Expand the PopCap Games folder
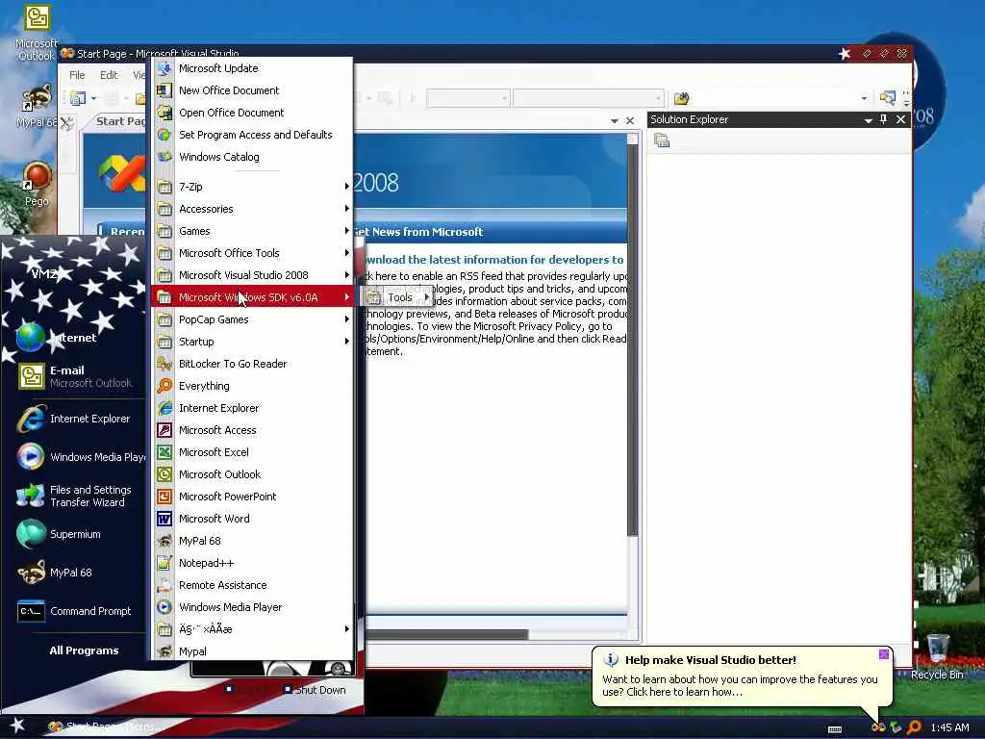This screenshot has width=985, height=739. pos(252,319)
